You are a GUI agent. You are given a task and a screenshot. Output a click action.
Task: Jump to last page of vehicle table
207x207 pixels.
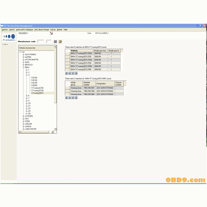(76, 73)
